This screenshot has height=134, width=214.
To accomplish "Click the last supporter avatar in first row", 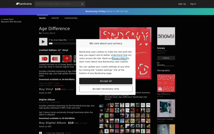I will pos(148,105).
